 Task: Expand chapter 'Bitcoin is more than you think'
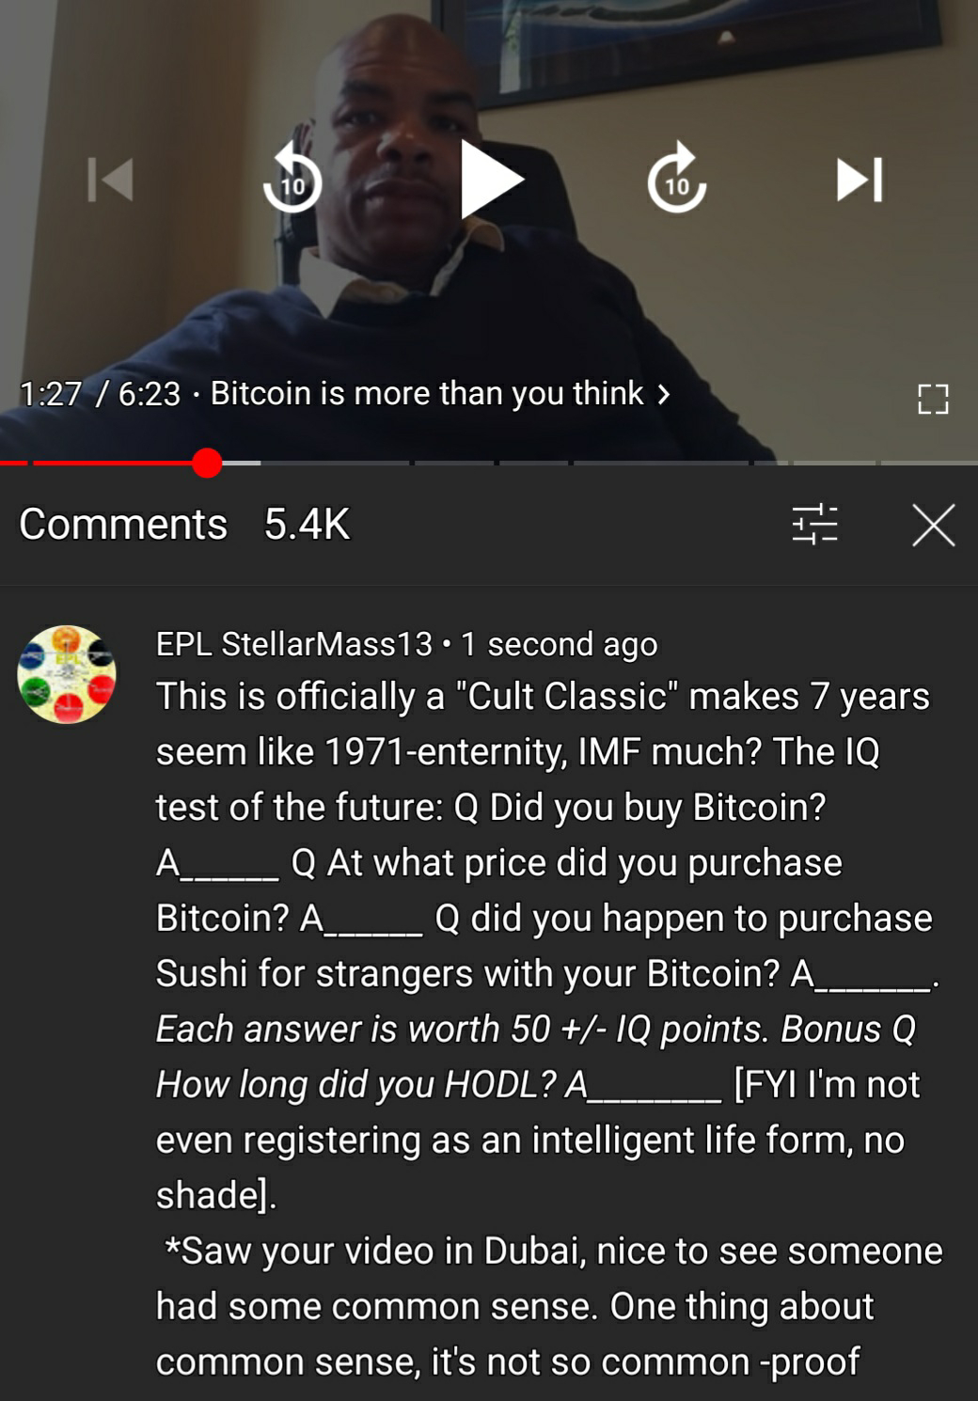coord(427,393)
